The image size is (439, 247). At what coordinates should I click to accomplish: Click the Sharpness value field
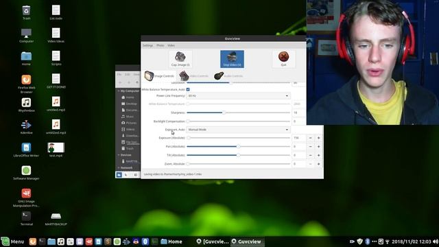tap(298, 113)
